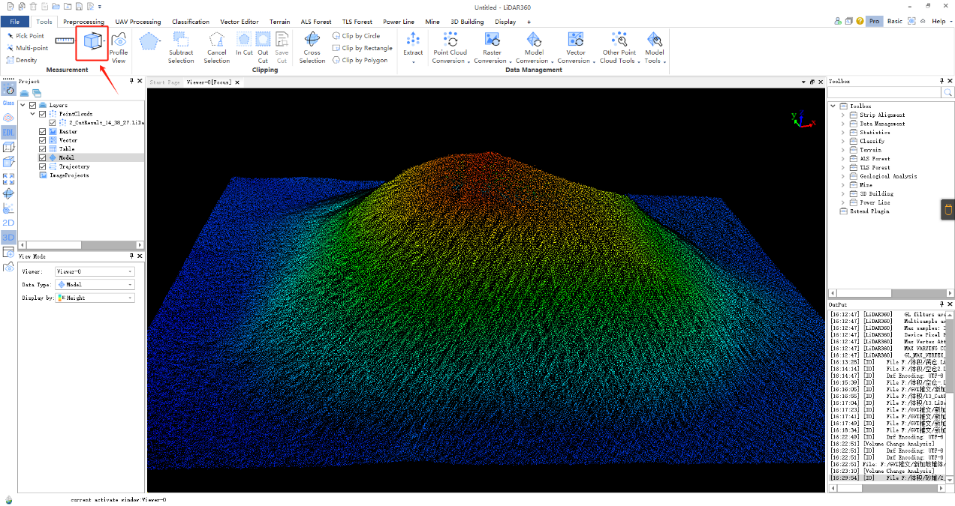Switch to the Terrain ribbon tab
Viewport: 955px width, 506px height.
pos(279,22)
